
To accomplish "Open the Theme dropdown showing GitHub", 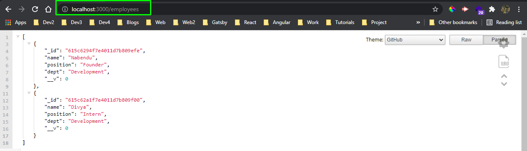I will pos(415,40).
